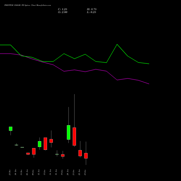Click the PRESTIGE PE Option Chart title
Screen dimensions: 181x181
point(28,5)
